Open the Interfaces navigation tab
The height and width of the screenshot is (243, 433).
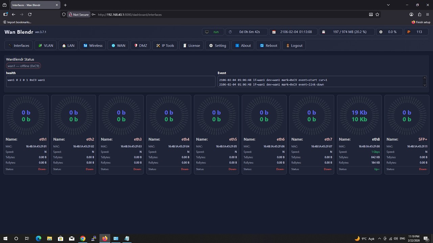pos(19,46)
